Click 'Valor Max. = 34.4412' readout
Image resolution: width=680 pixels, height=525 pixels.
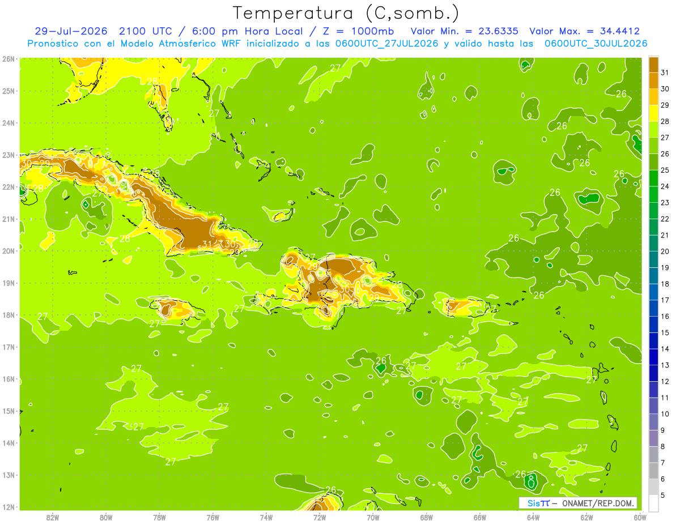585,31
